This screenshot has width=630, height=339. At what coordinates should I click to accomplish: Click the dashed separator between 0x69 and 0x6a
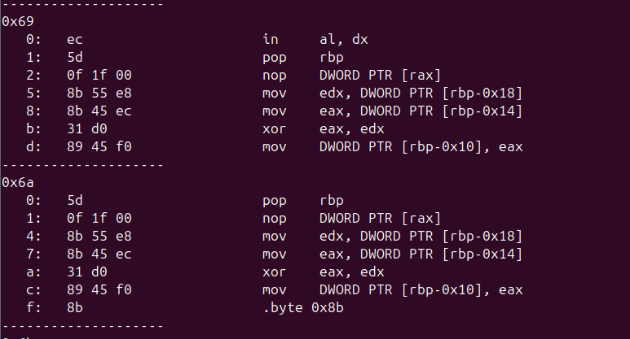tap(82, 165)
